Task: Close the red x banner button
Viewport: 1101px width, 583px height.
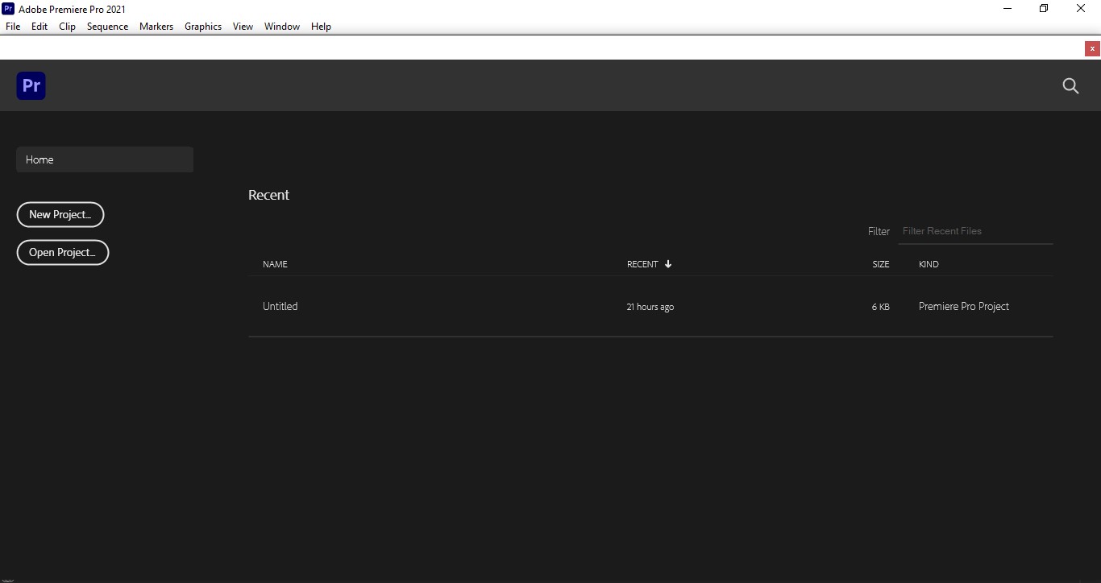Action: tap(1092, 48)
